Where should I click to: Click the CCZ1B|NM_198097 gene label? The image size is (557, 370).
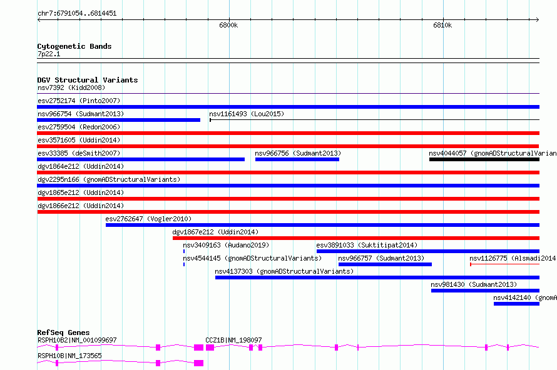(x=233, y=340)
